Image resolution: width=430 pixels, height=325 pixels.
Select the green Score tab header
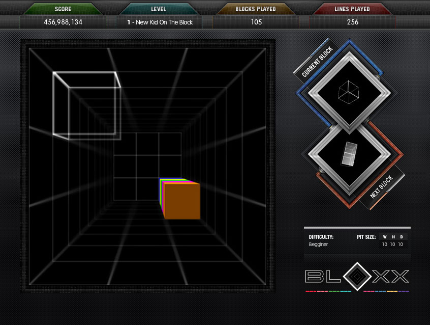point(63,9)
